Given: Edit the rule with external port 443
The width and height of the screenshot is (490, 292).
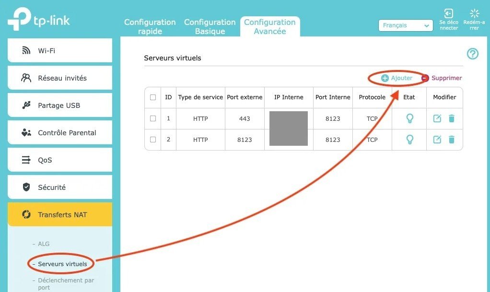Looking at the screenshot, I should (437, 118).
